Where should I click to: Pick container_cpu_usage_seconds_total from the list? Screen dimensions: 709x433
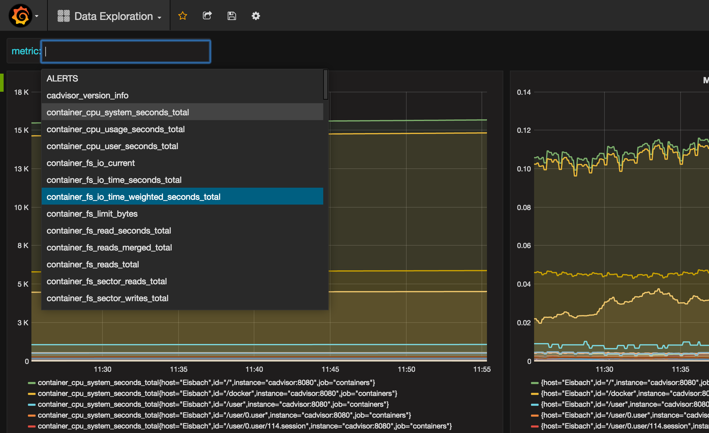coord(115,129)
